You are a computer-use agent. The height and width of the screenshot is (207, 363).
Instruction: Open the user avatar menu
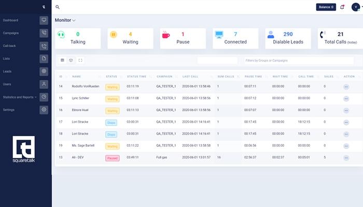coord(356,7)
